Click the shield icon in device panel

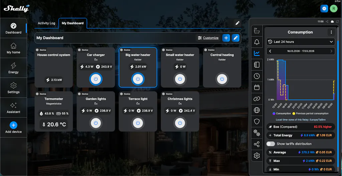click(x=256, y=121)
